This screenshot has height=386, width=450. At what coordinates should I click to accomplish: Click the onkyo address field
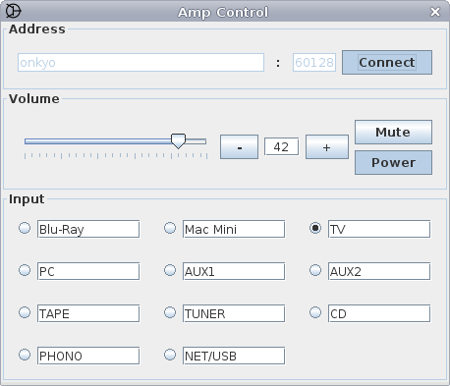point(141,62)
